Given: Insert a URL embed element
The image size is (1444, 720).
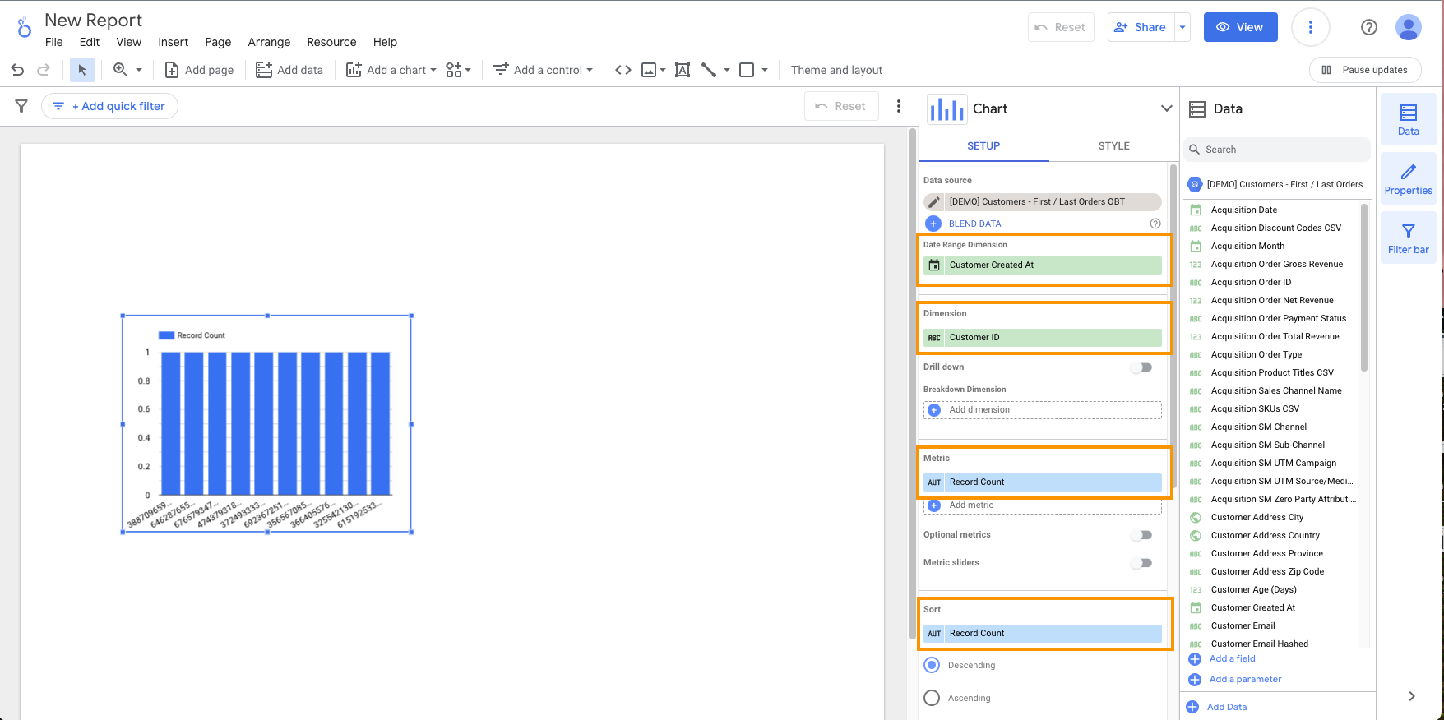Looking at the screenshot, I should 623,70.
